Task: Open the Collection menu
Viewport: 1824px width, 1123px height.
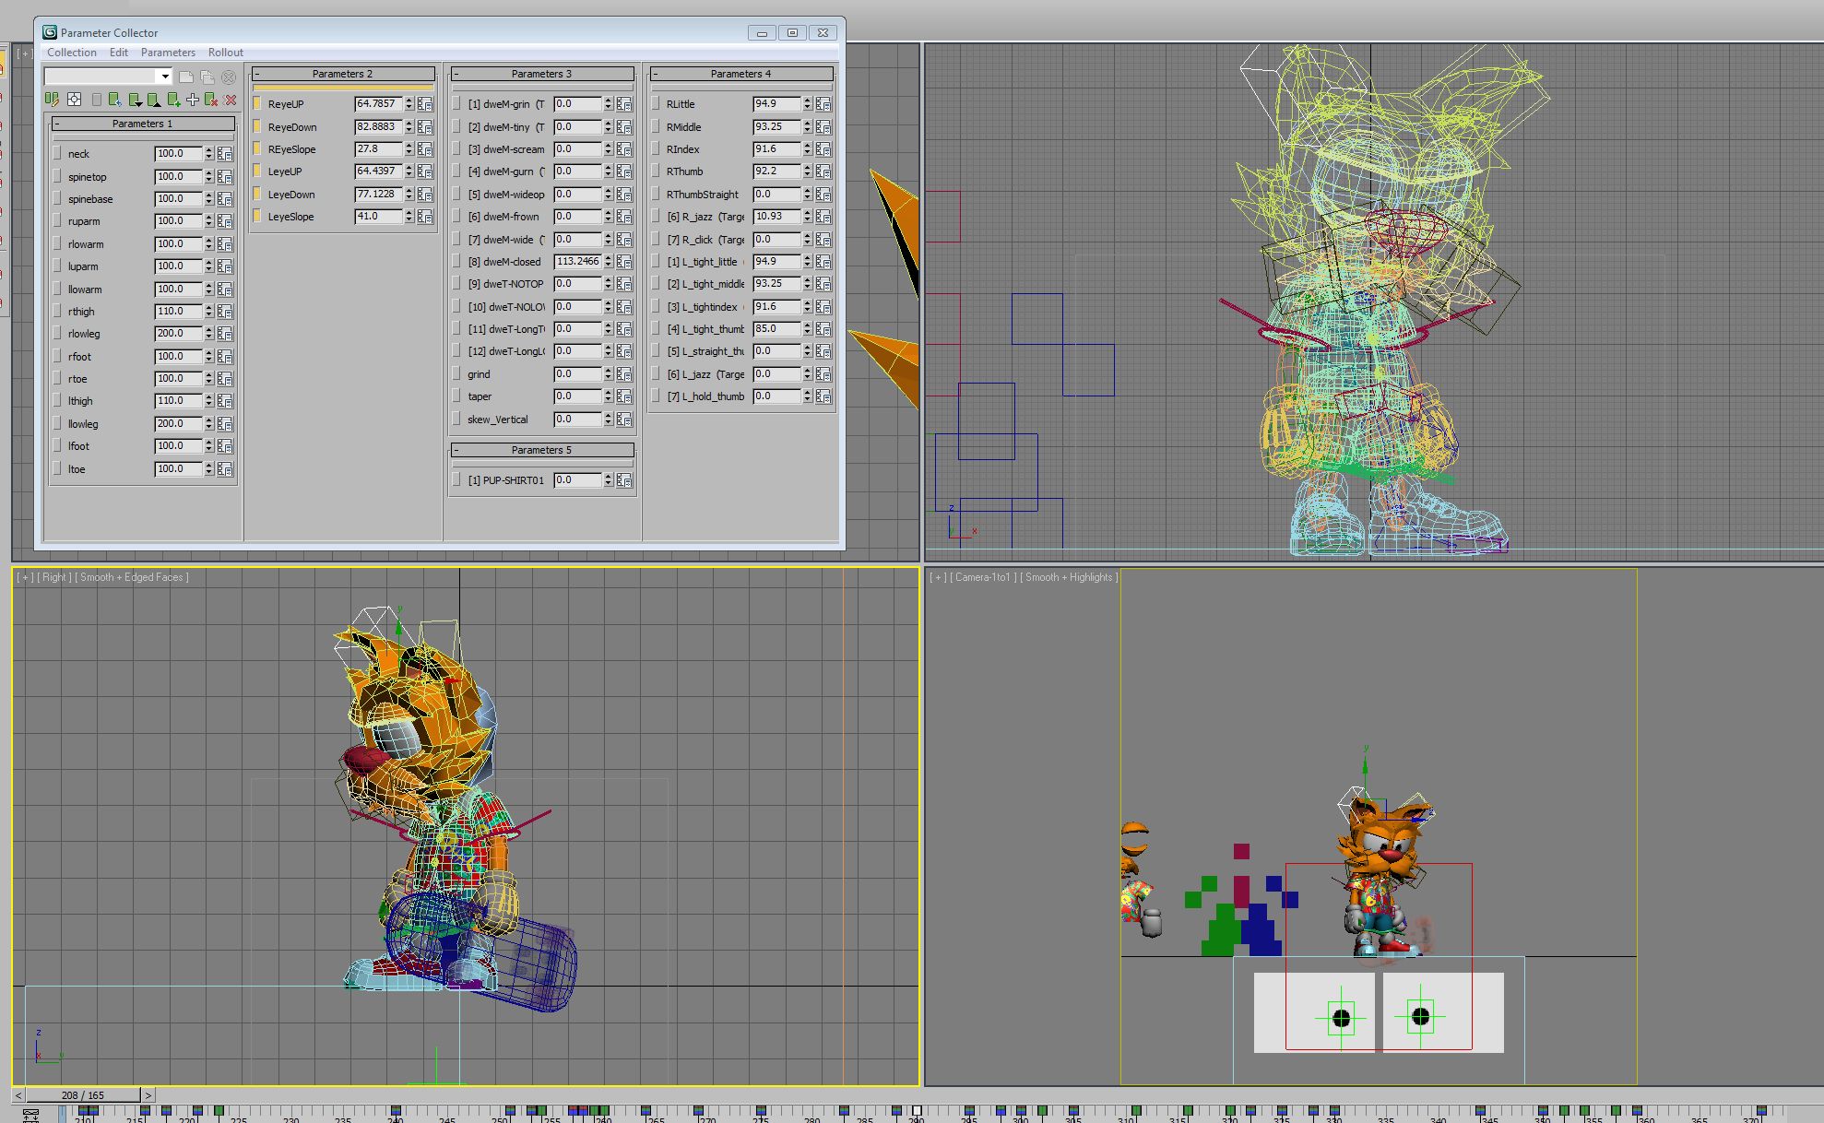Action: tap(71, 53)
